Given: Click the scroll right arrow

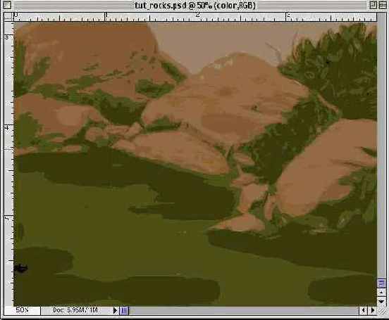Looking at the screenshot, I should pyautogui.click(x=373, y=310).
